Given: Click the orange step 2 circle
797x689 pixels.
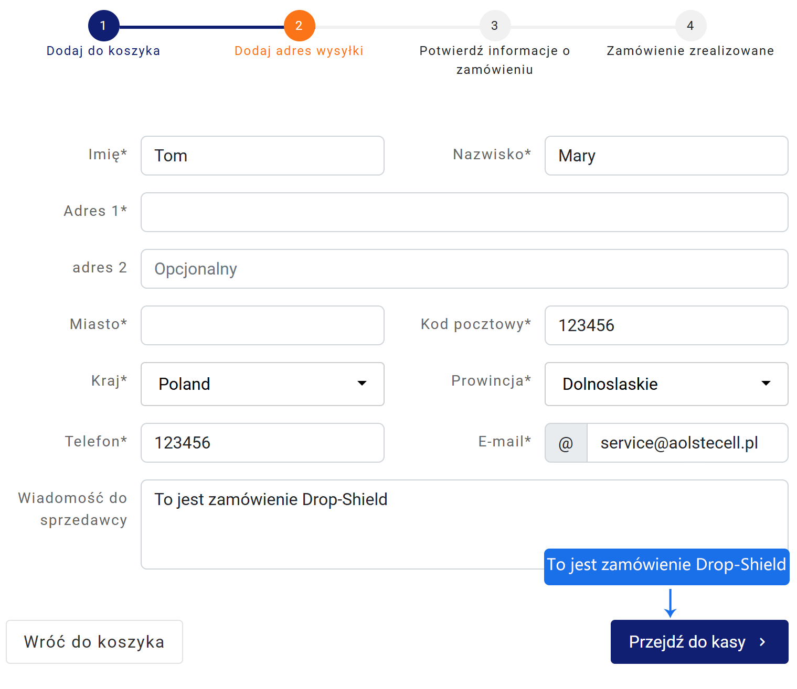Looking at the screenshot, I should [299, 26].
